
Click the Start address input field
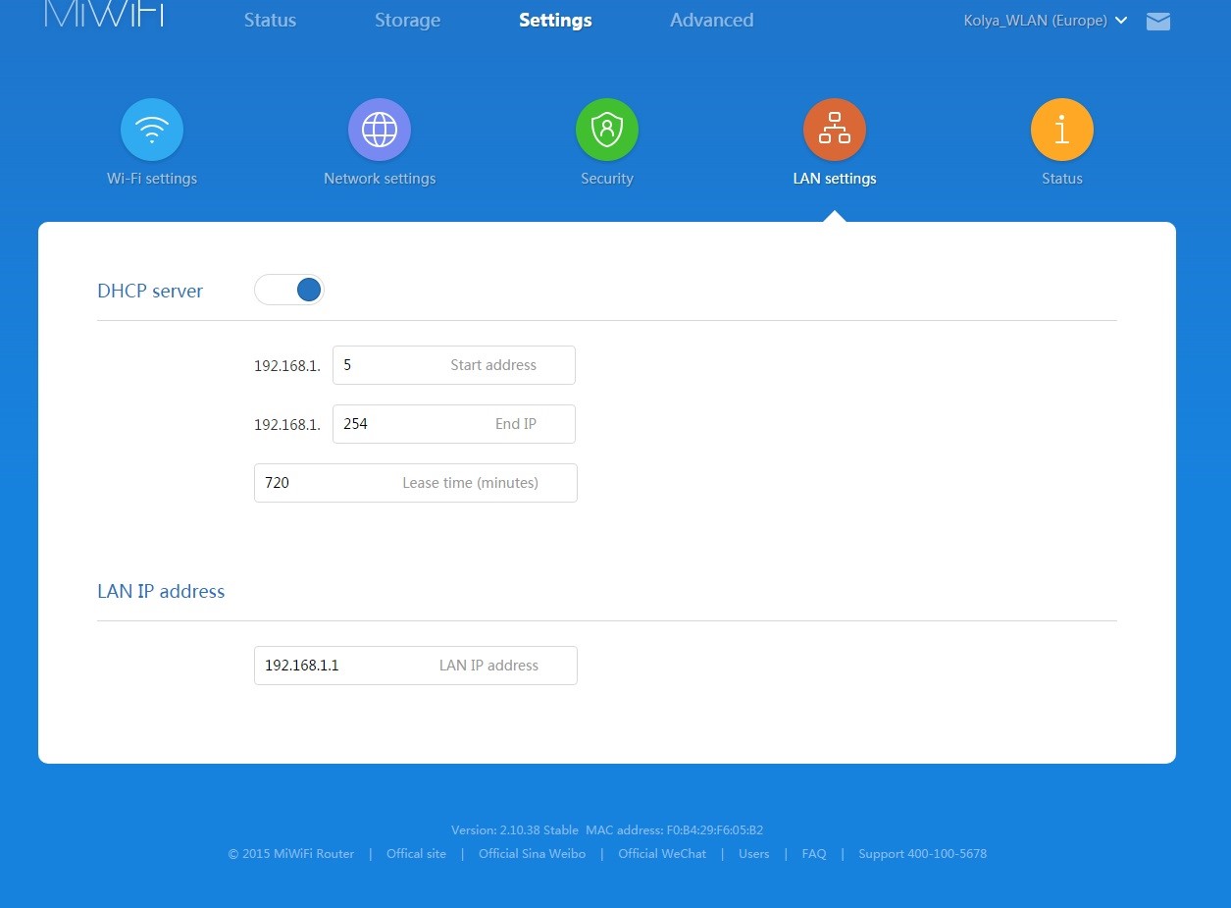(453, 365)
